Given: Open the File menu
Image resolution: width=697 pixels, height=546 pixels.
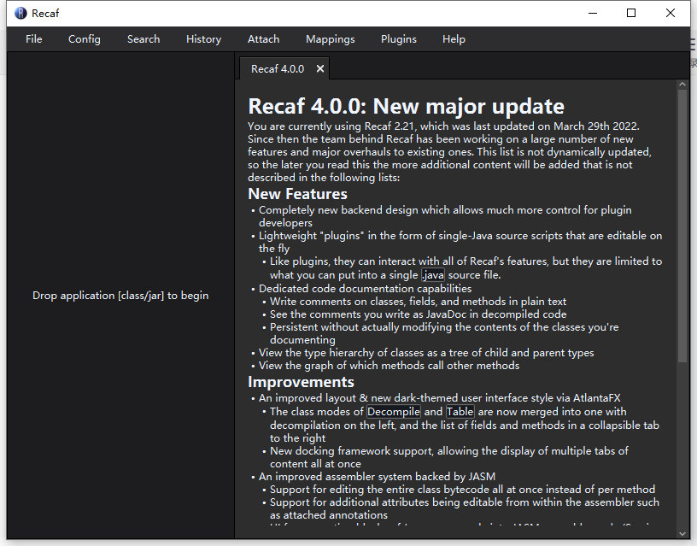Looking at the screenshot, I should tap(34, 39).
